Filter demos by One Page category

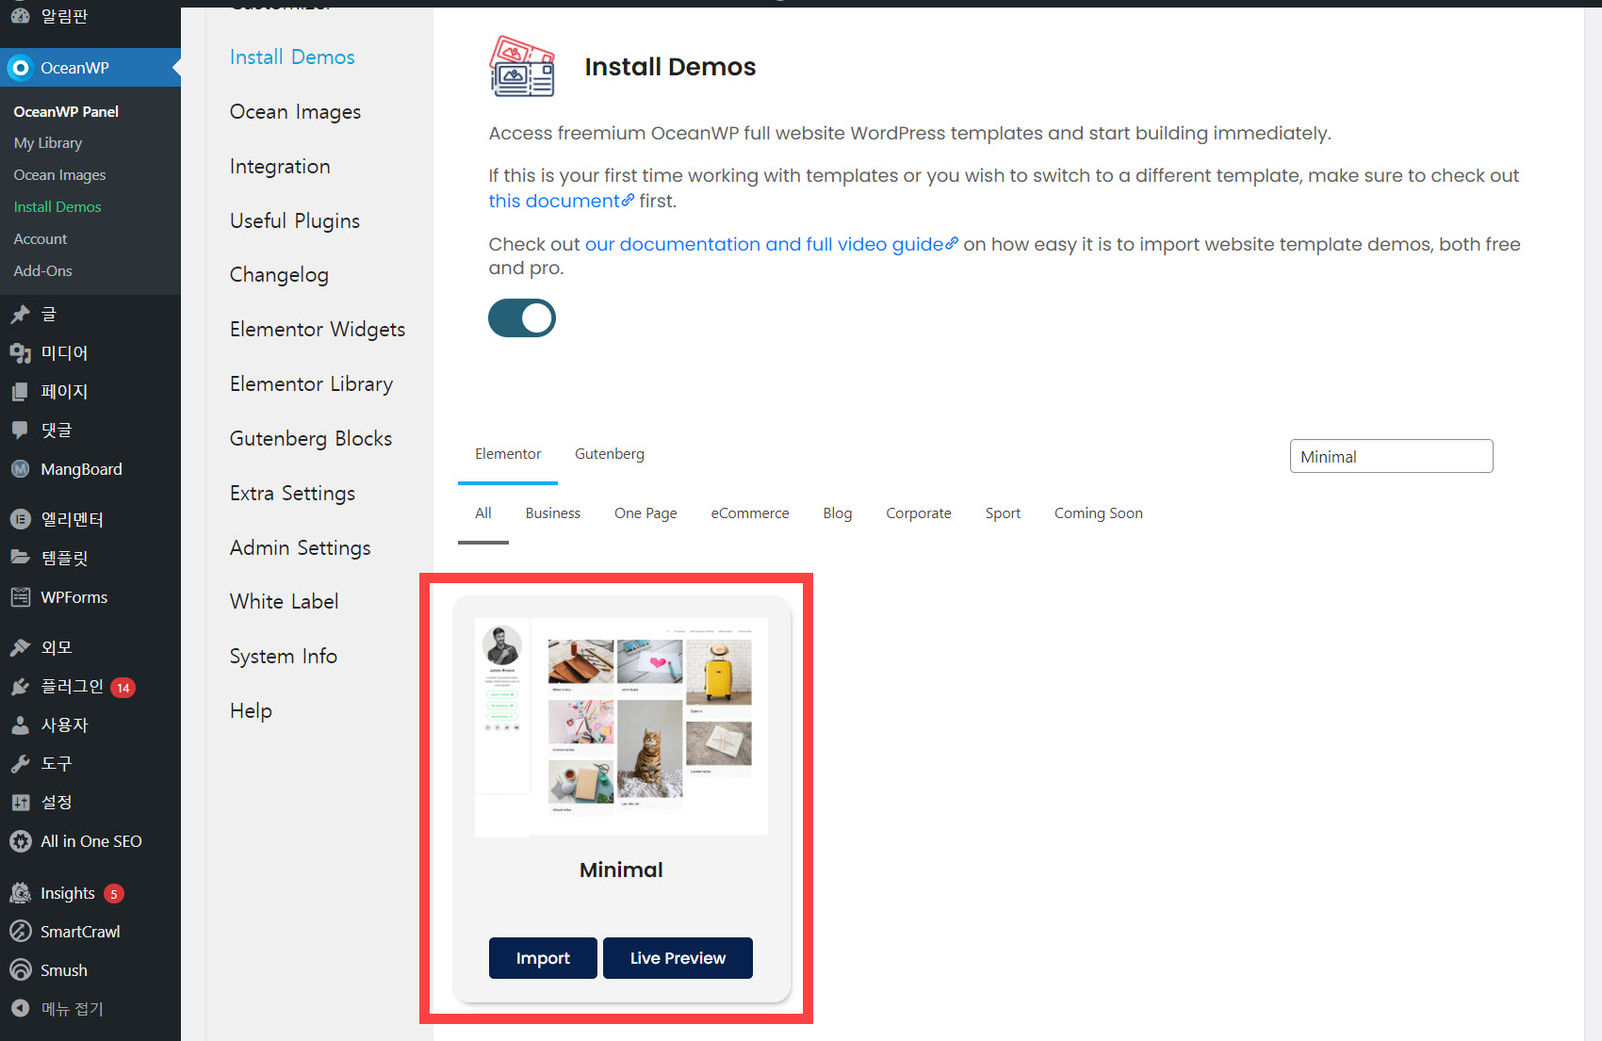point(646,513)
